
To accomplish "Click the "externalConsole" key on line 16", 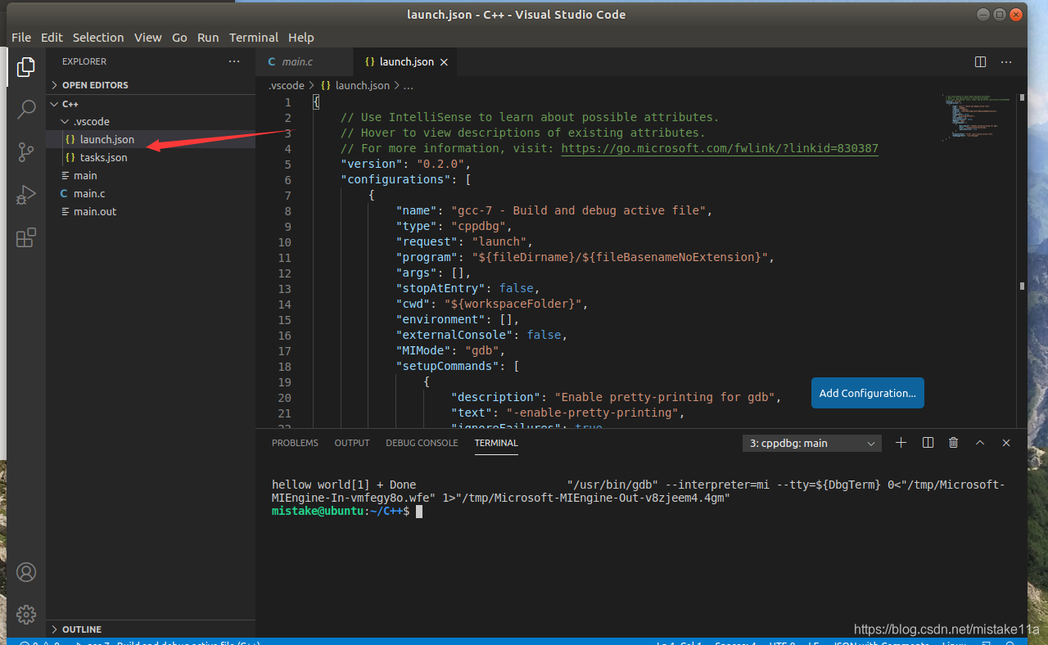I will click(454, 335).
